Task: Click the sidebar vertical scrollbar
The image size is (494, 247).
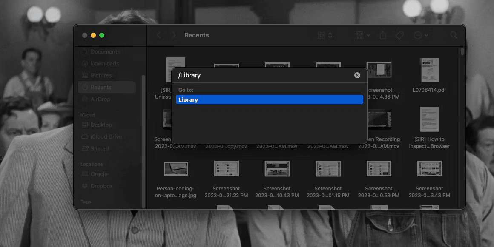Action: click(144, 141)
